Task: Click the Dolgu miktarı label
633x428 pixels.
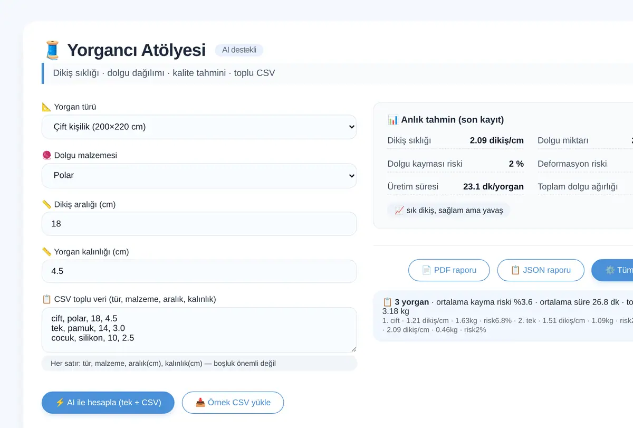Action: [563, 140]
